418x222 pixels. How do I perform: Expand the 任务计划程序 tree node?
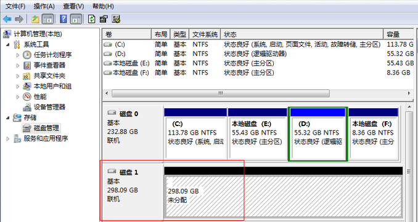click(x=18, y=55)
